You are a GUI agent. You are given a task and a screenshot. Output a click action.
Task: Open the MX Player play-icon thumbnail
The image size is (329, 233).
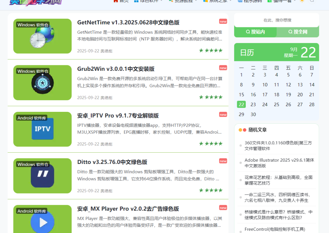pos(42,219)
